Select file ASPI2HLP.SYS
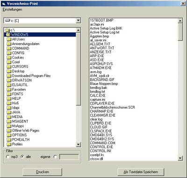The width and height of the screenshot is (187, 178). (101, 64)
